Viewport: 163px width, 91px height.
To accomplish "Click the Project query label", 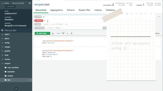I will [39, 21].
